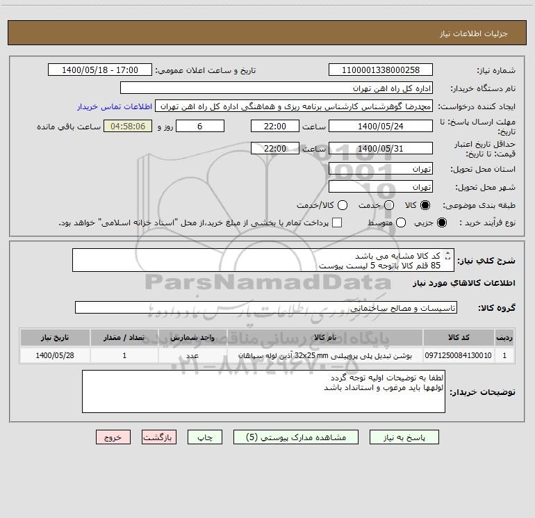The width and height of the screenshot is (535, 518).
Task: Toggle the اسناد خزانه اسلامی payment checkbox
Action: [337, 222]
